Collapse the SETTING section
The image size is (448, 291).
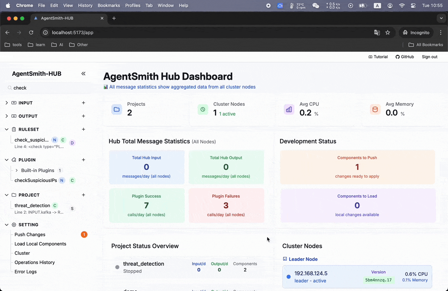(x=7, y=225)
